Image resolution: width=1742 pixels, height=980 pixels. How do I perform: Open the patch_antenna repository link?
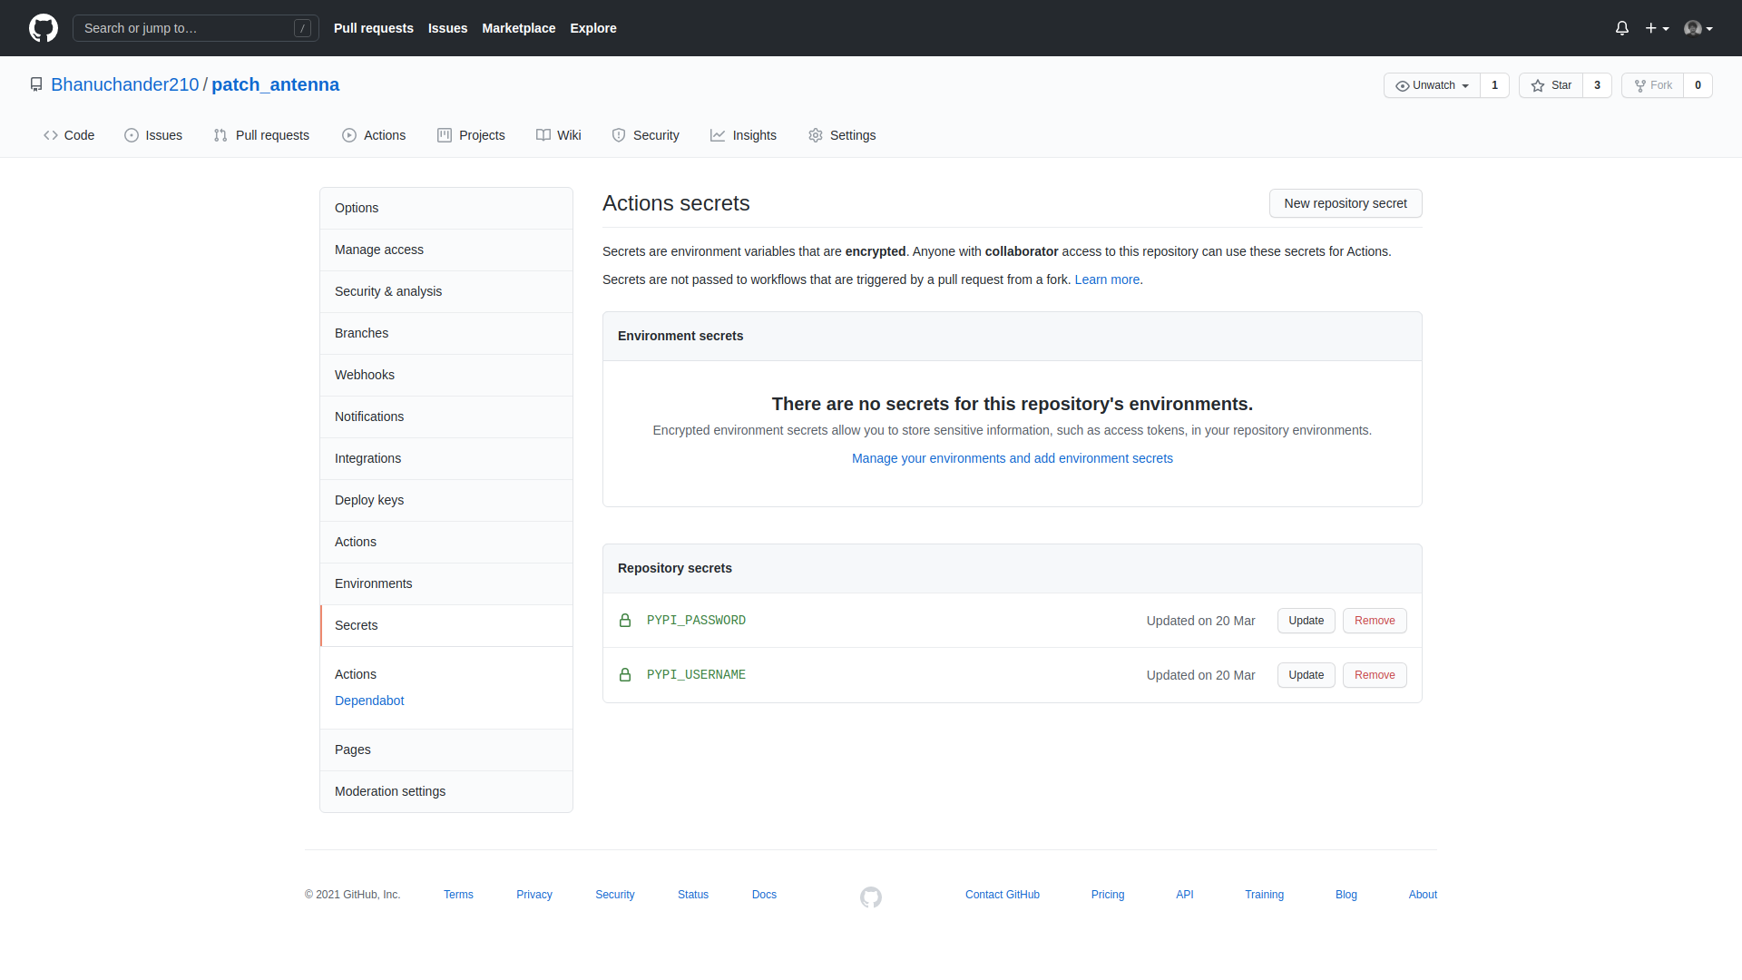[x=276, y=84]
